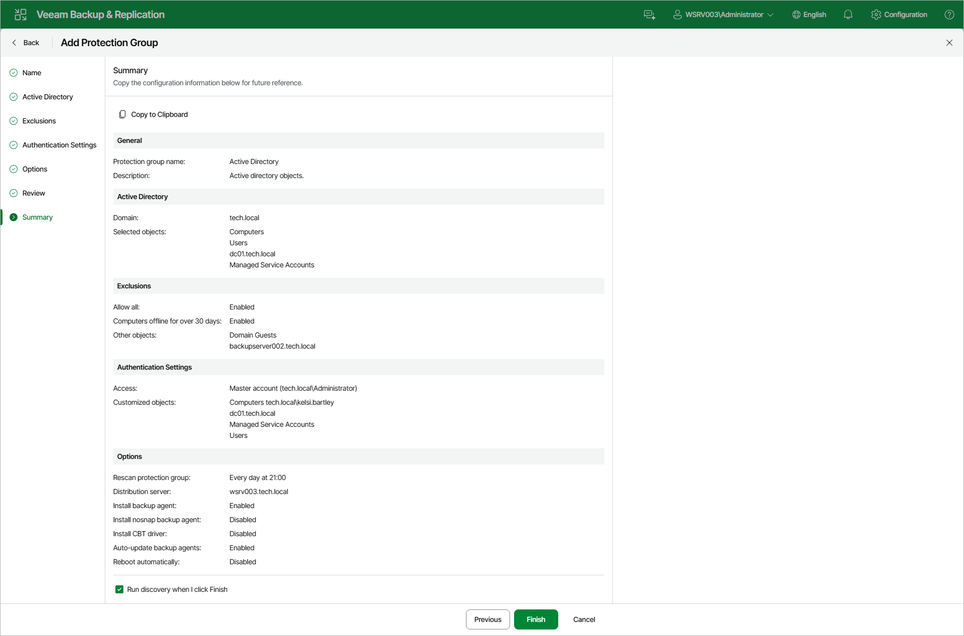Jump to the Options wizard step

click(35, 169)
